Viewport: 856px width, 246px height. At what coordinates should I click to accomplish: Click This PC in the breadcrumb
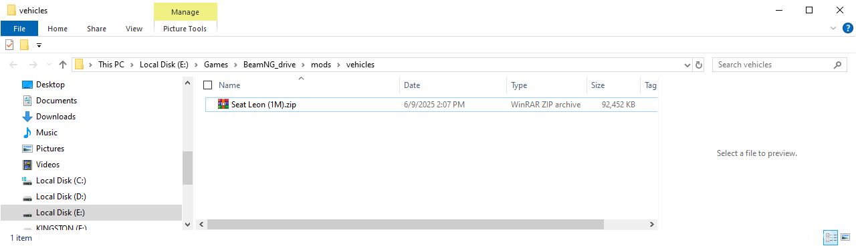point(111,65)
